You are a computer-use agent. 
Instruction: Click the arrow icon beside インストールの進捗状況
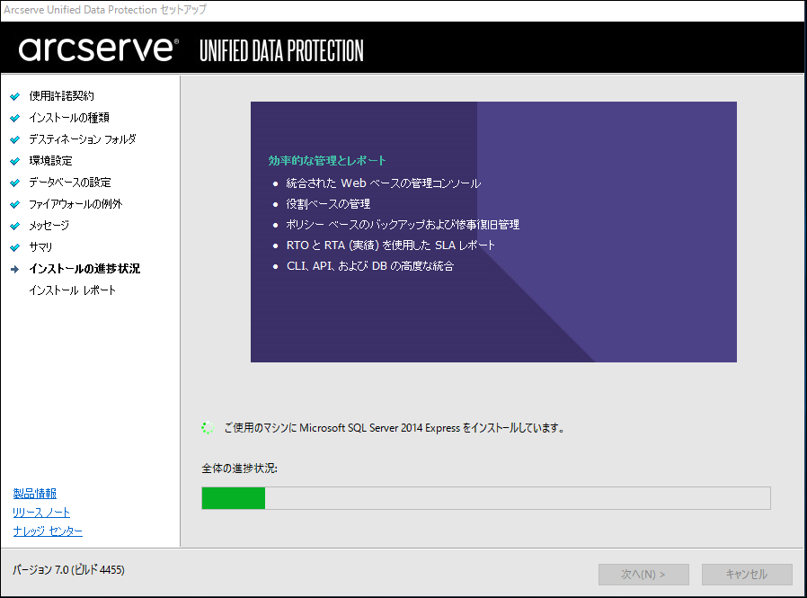pyautogui.click(x=15, y=269)
